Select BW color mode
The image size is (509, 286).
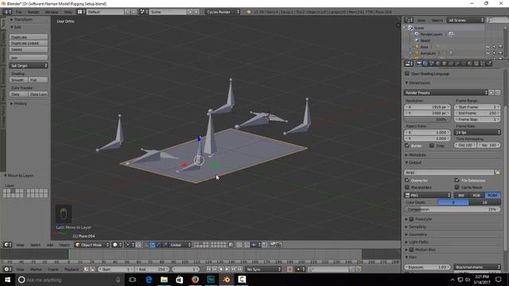coord(461,195)
